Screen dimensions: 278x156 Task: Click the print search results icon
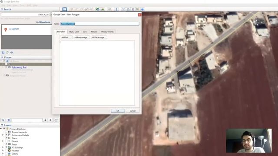(12, 52)
